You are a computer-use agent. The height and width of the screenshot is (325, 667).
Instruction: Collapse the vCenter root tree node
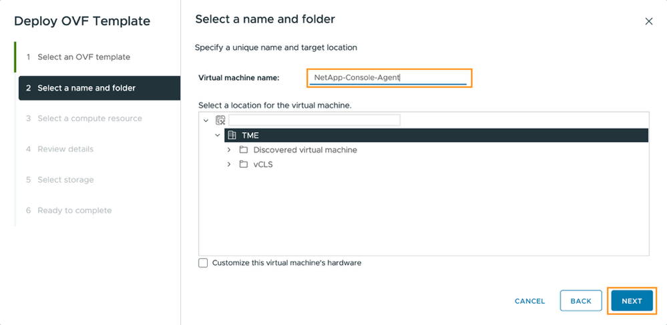(206, 121)
